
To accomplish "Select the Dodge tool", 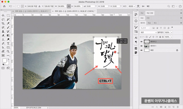I will click(8, 39).
